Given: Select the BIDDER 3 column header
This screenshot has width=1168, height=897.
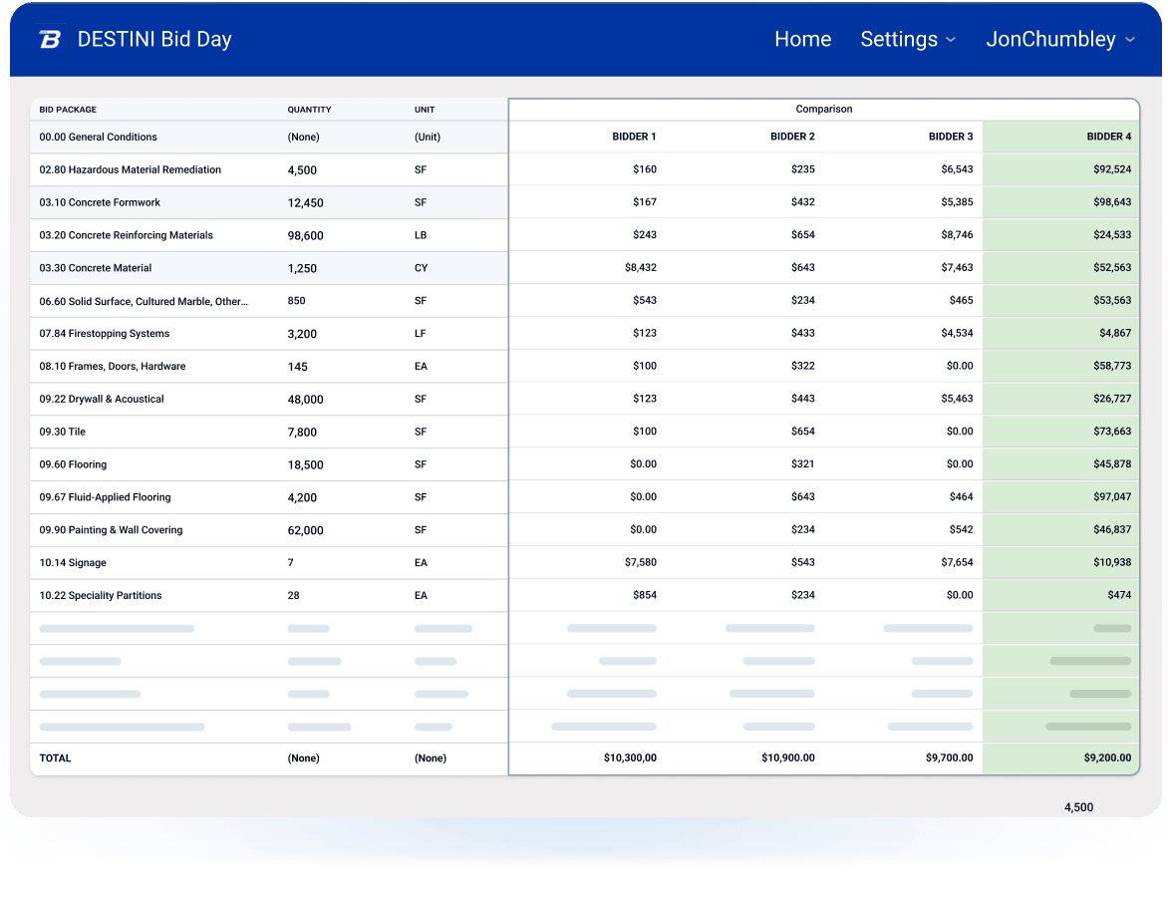Looking at the screenshot, I should [x=951, y=137].
